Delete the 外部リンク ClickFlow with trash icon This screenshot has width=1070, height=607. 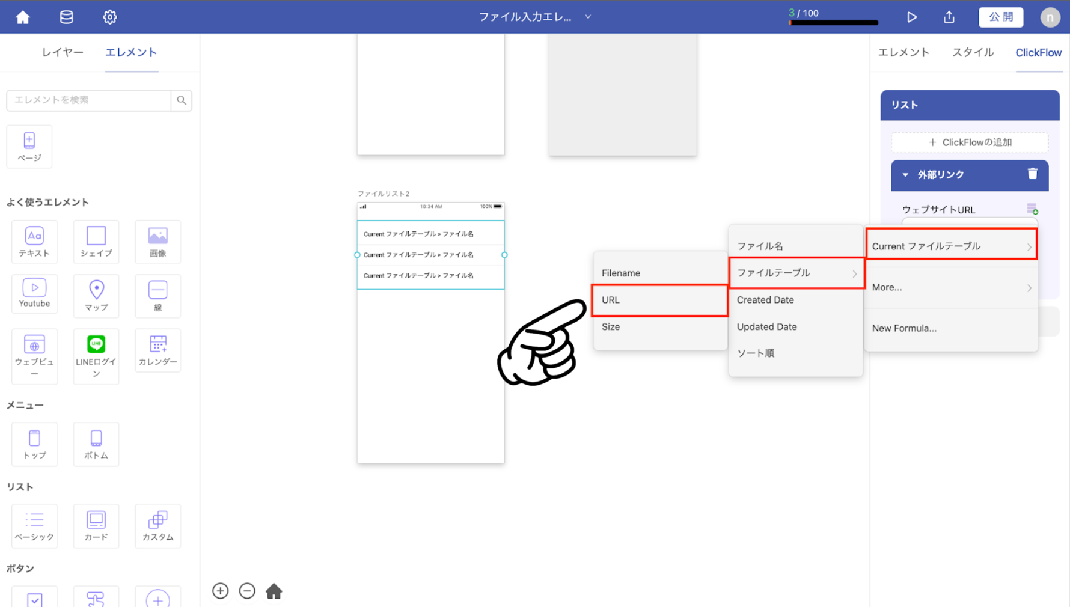tap(1032, 174)
